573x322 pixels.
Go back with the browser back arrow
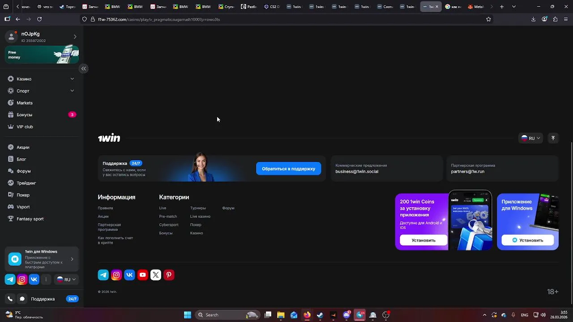click(18, 19)
